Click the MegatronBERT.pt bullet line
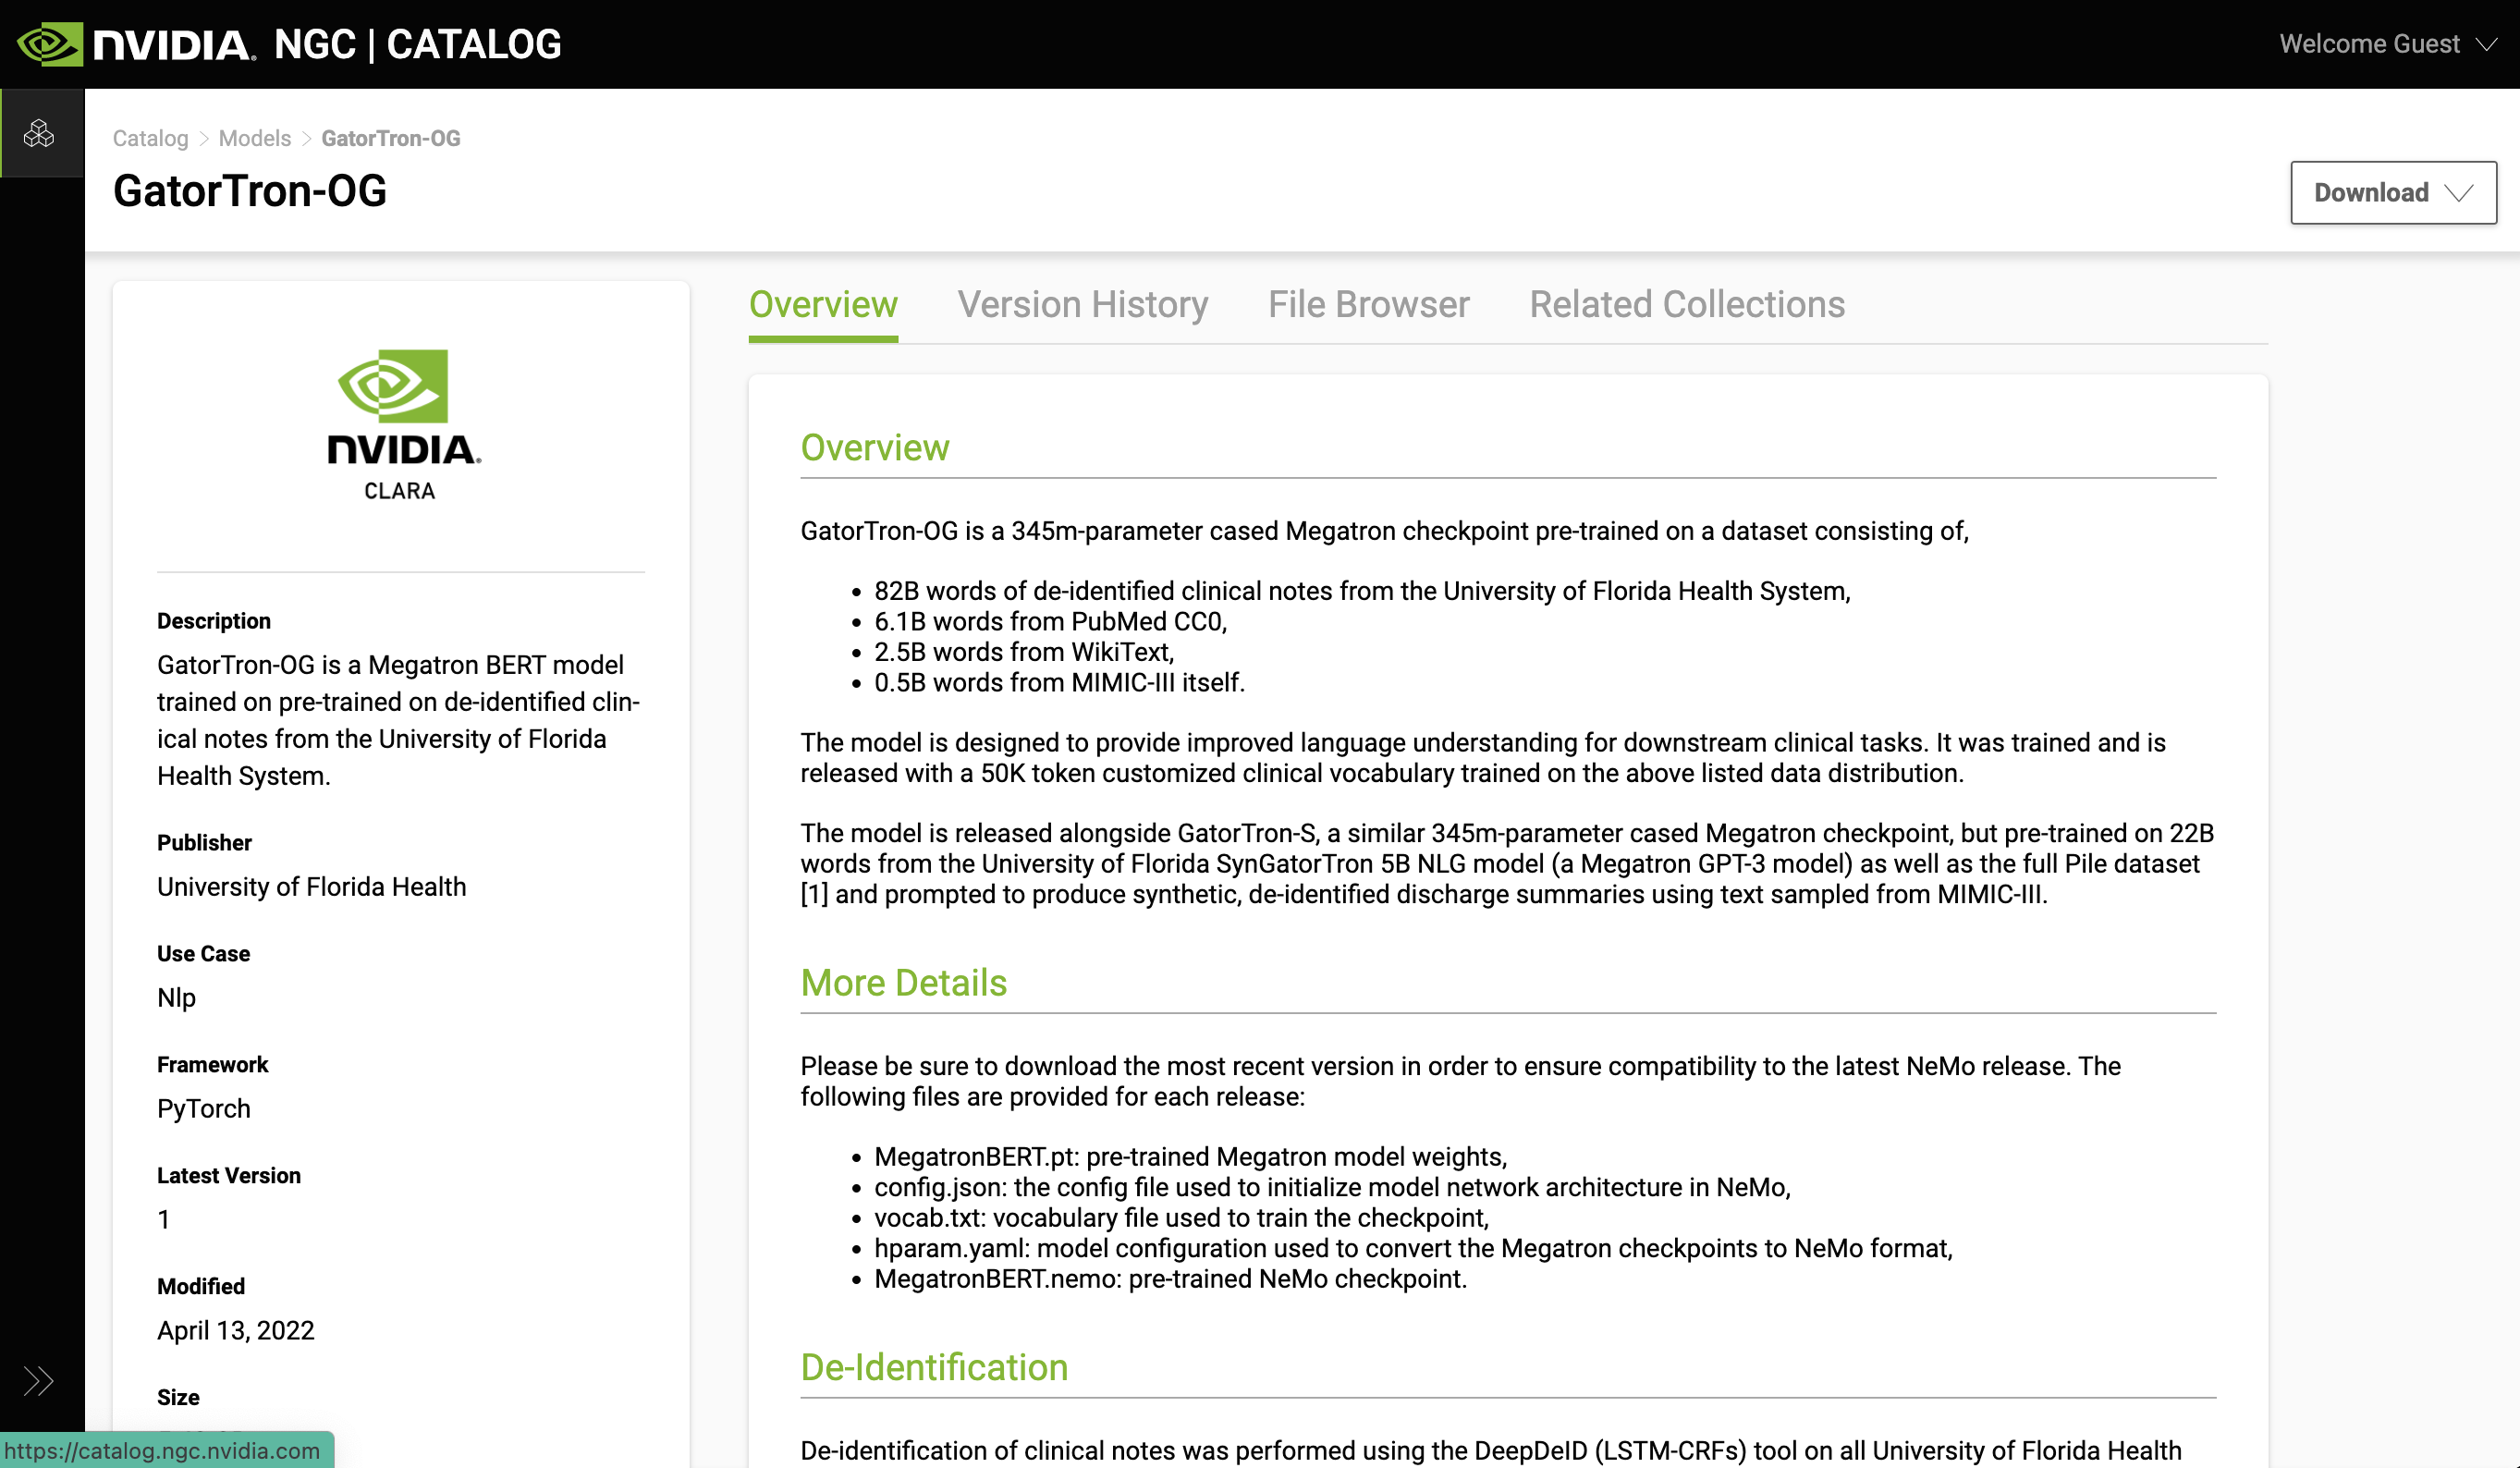2520x1468 pixels. click(x=1191, y=1157)
